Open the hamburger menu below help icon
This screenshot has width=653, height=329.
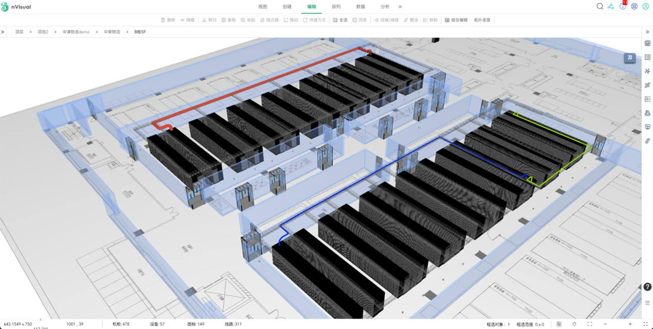[647, 303]
